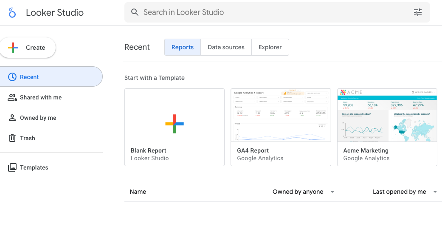Select the GA4 Report template thumbnail
442x232 pixels.
click(281, 116)
